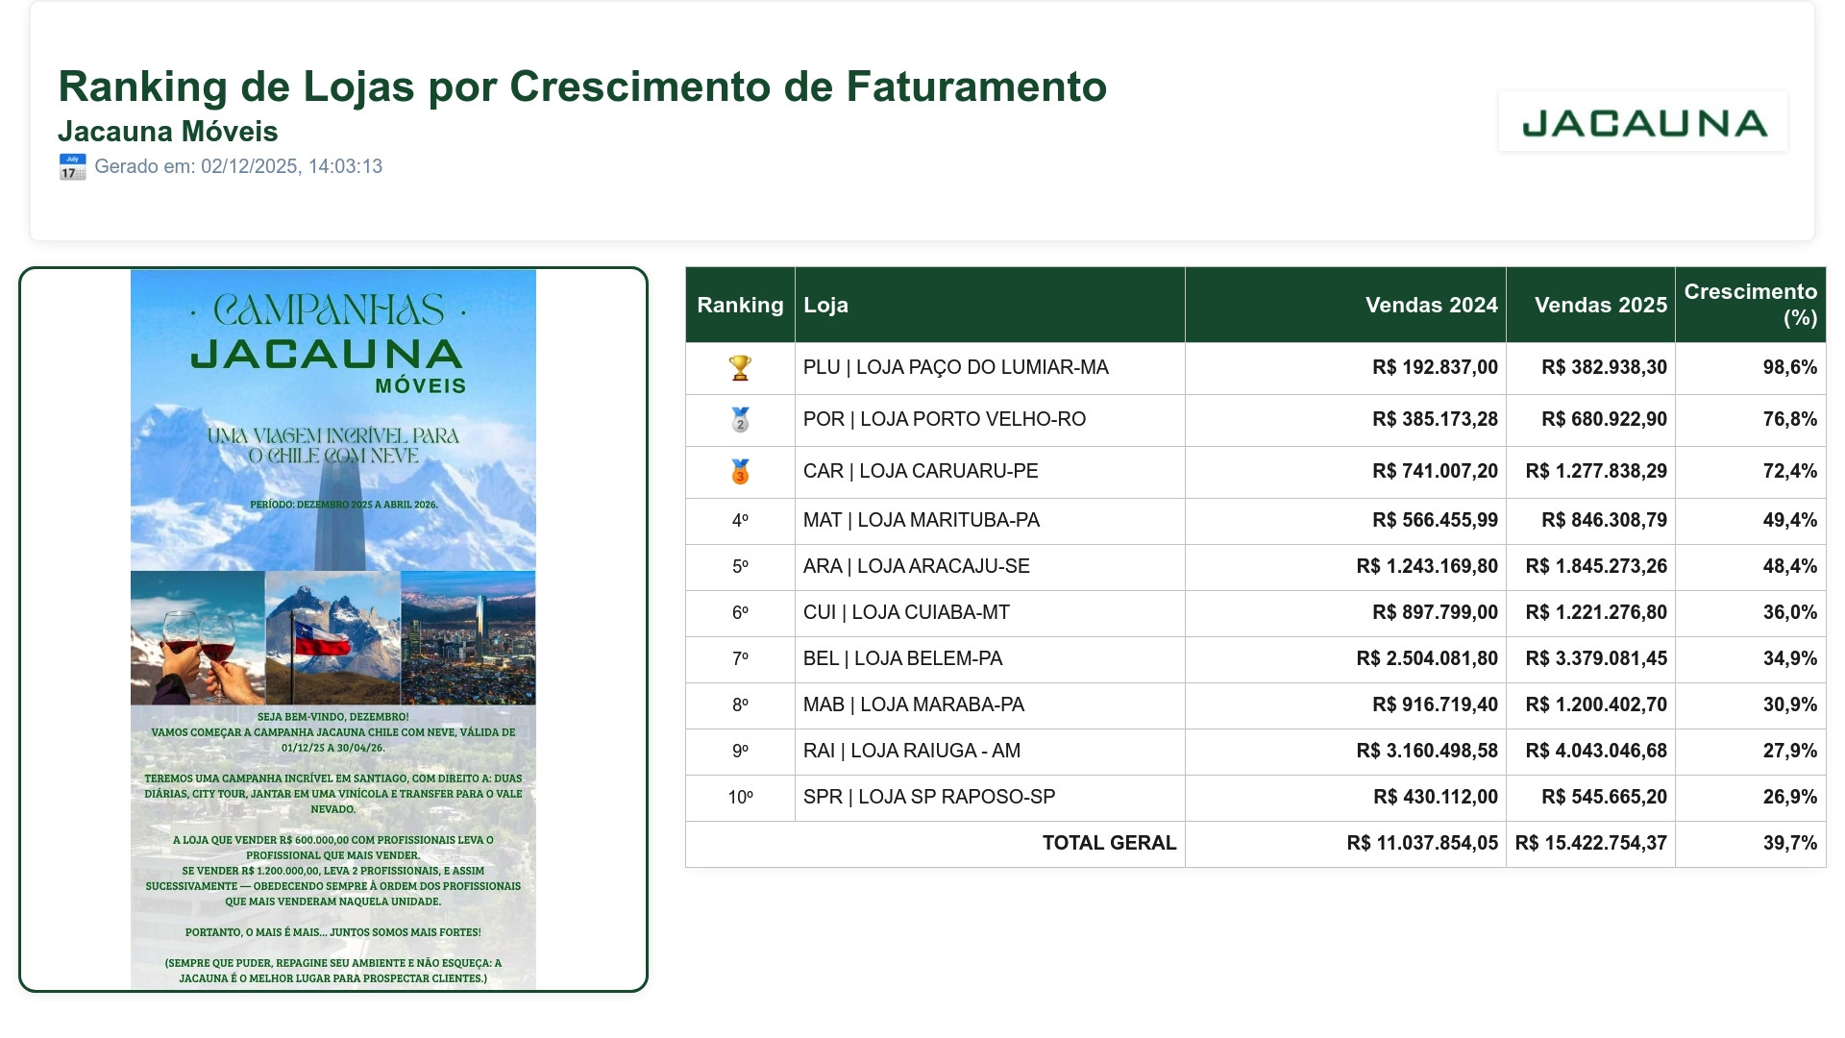Click the wine glasses photo in poster
This screenshot has width=1845, height=1038.
[198, 638]
